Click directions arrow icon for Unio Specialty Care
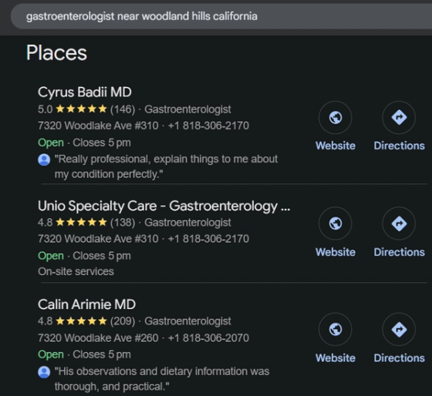432x396 pixels. pyautogui.click(x=399, y=223)
